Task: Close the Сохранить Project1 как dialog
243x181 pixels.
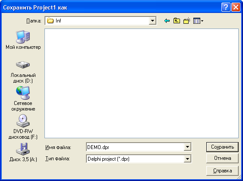Action: coord(236,7)
